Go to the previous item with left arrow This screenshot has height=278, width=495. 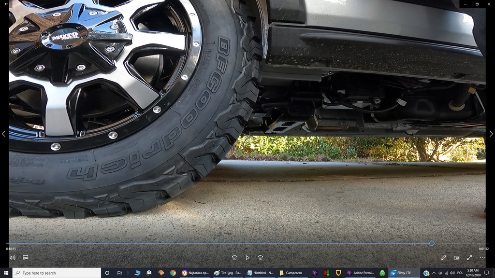[x=4, y=134]
